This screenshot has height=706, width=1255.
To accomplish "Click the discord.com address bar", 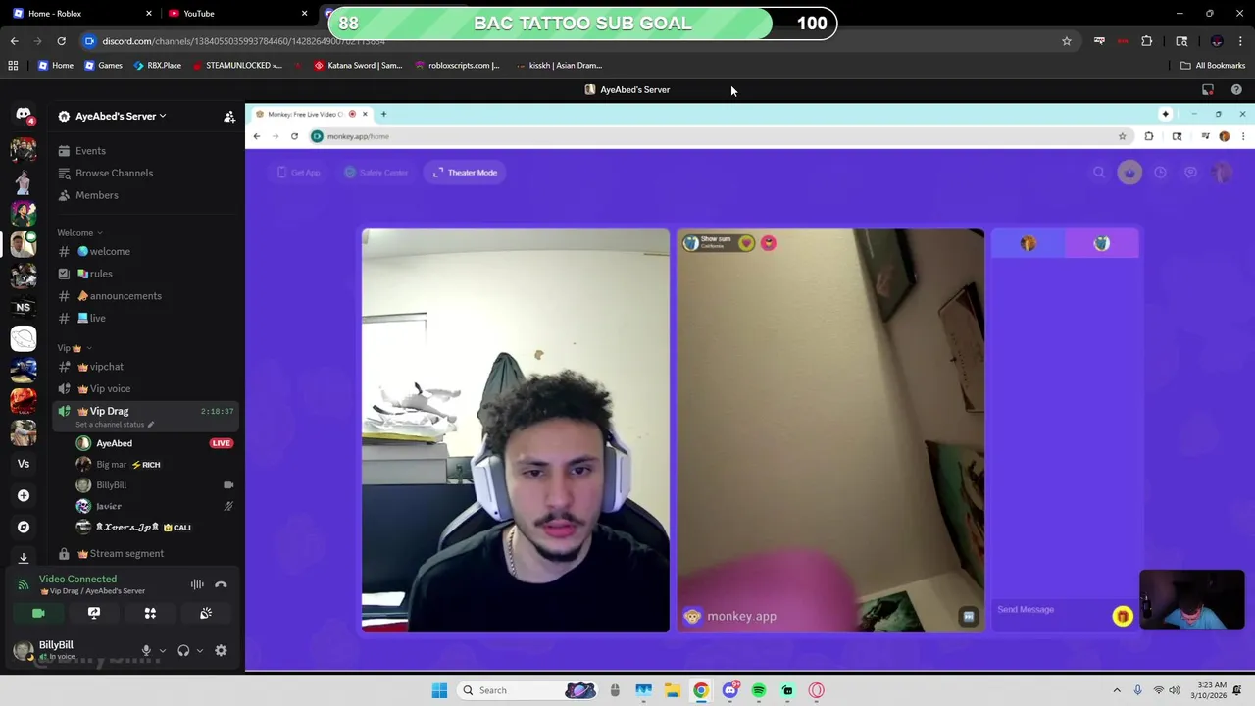I will [569, 41].
